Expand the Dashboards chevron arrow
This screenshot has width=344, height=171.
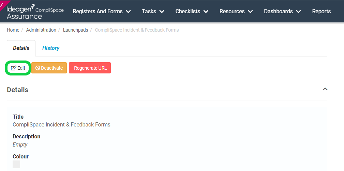298,12
